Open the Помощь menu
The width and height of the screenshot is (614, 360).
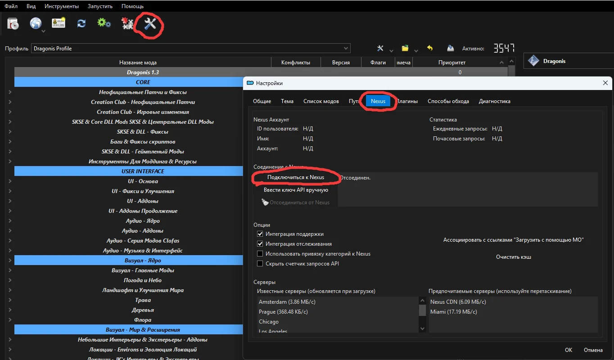coord(132,6)
